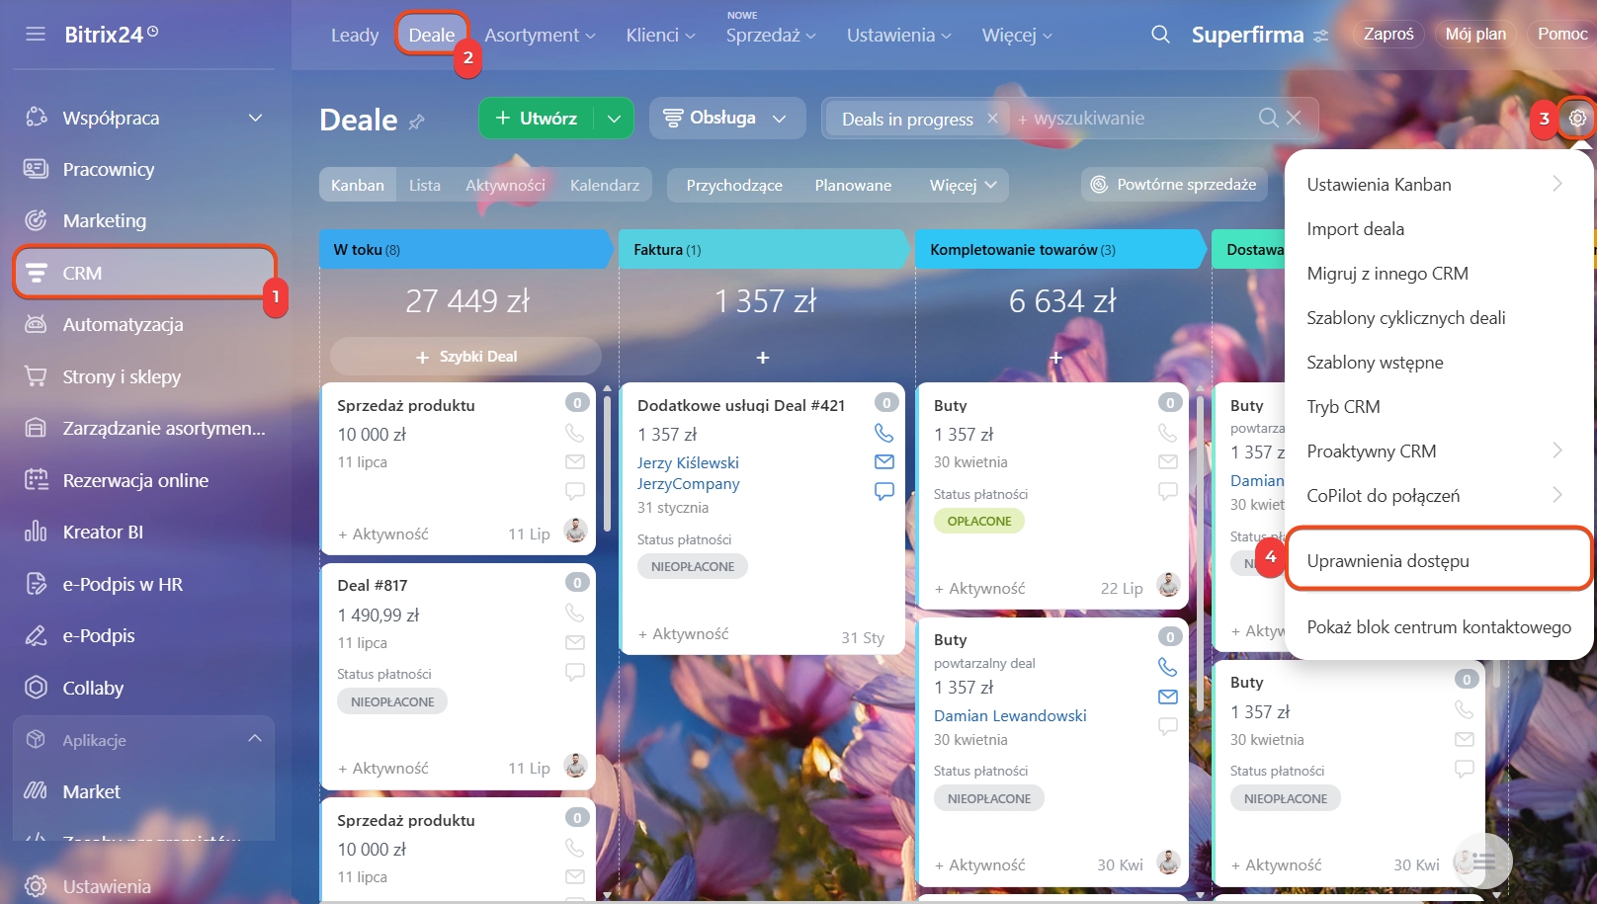Add a deal with plus in Faktura column
Screen dimensions: 1597x904
click(x=763, y=357)
